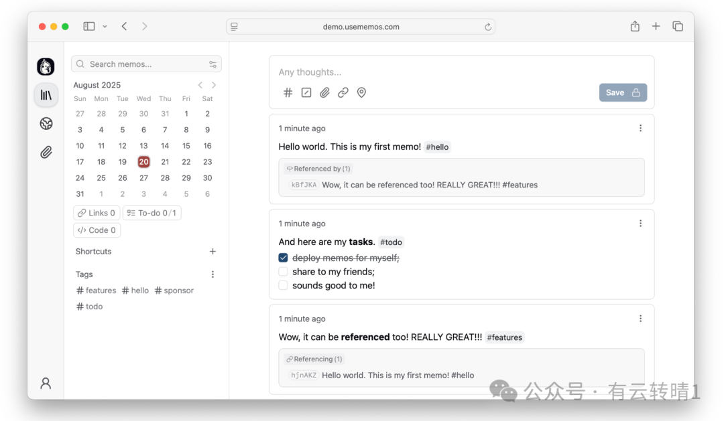The width and height of the screenshot is (724, 421).
Task: Insert a tag with hash icon
Action: point(288,92)
